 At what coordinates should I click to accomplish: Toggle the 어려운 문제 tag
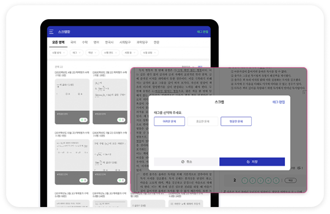(169, 121)
